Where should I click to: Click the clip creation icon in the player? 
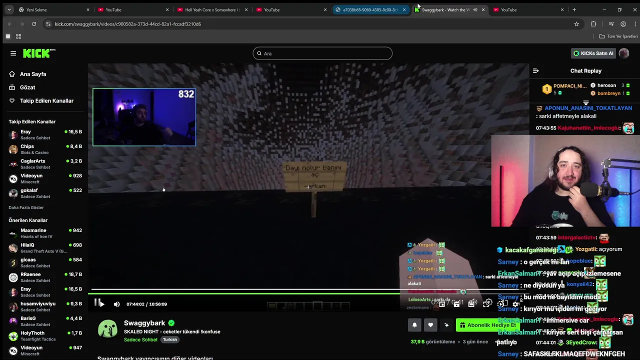pyautogui.click(x=456, y=304)
